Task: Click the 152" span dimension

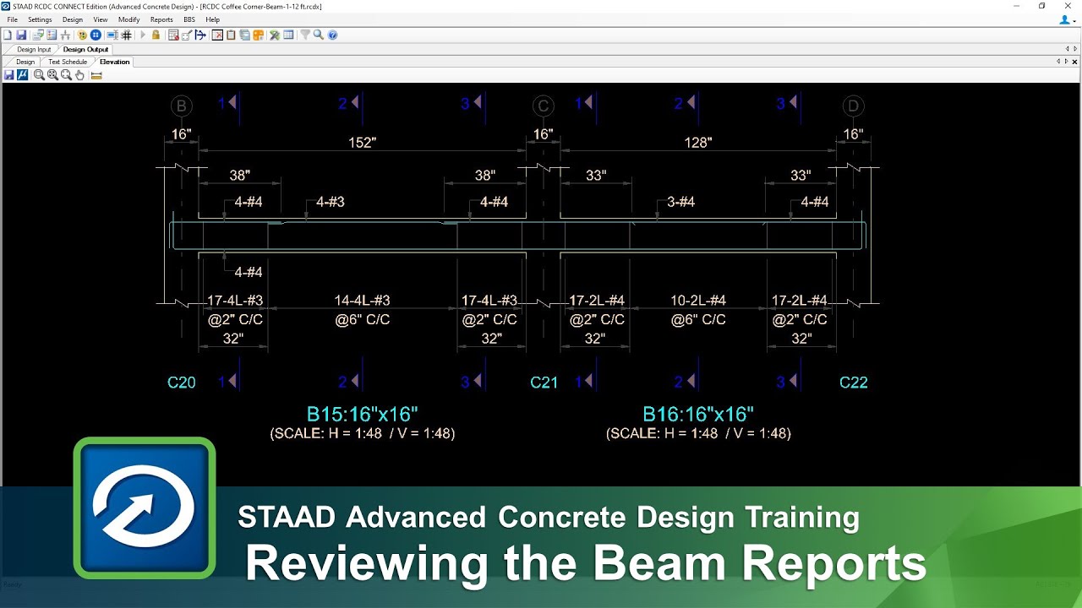Action: (x=362, y=143)
